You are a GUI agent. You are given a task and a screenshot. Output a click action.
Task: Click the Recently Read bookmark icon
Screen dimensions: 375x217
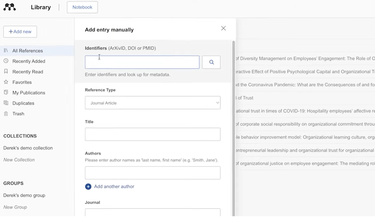pos(6,71)
